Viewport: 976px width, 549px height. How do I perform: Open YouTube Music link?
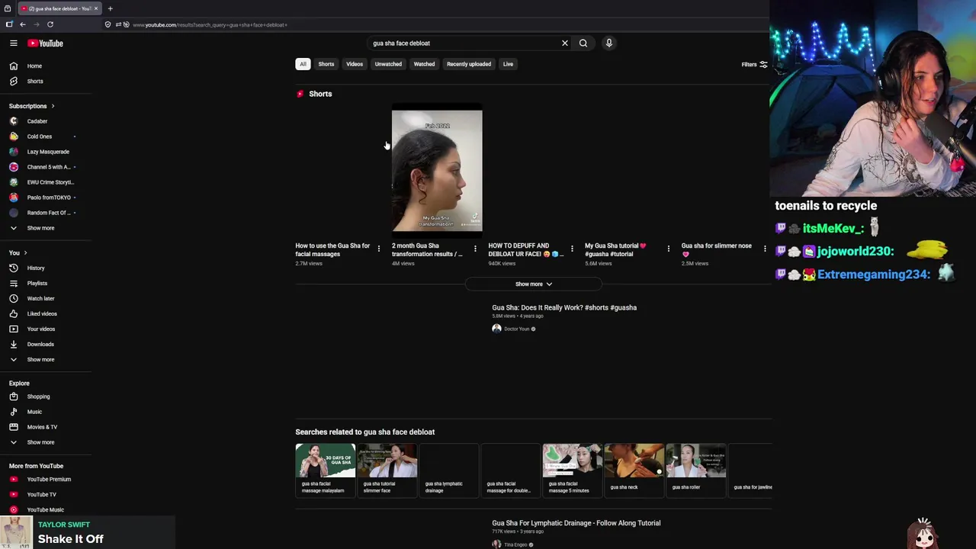pos(46,510)
